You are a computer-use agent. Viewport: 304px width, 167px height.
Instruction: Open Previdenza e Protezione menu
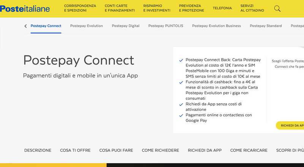[x=192, y=8]
